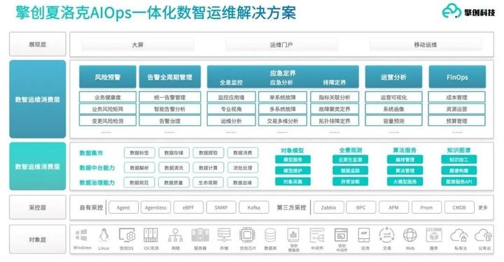Click the 数据库 cylinder icon
Viewport: 504px width, 262px height.
tap(270, 235)
